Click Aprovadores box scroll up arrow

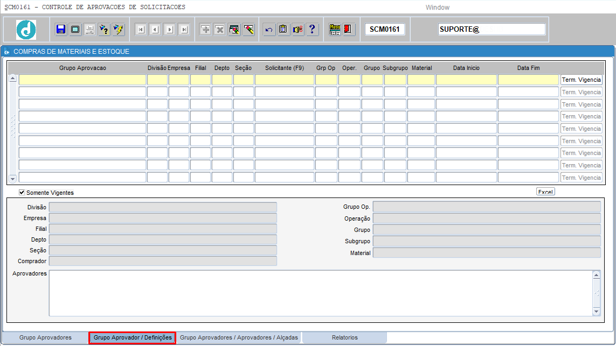597,275
